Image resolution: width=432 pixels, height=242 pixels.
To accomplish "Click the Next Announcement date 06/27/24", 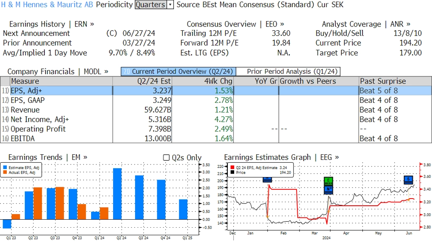I will coord(139,33).
